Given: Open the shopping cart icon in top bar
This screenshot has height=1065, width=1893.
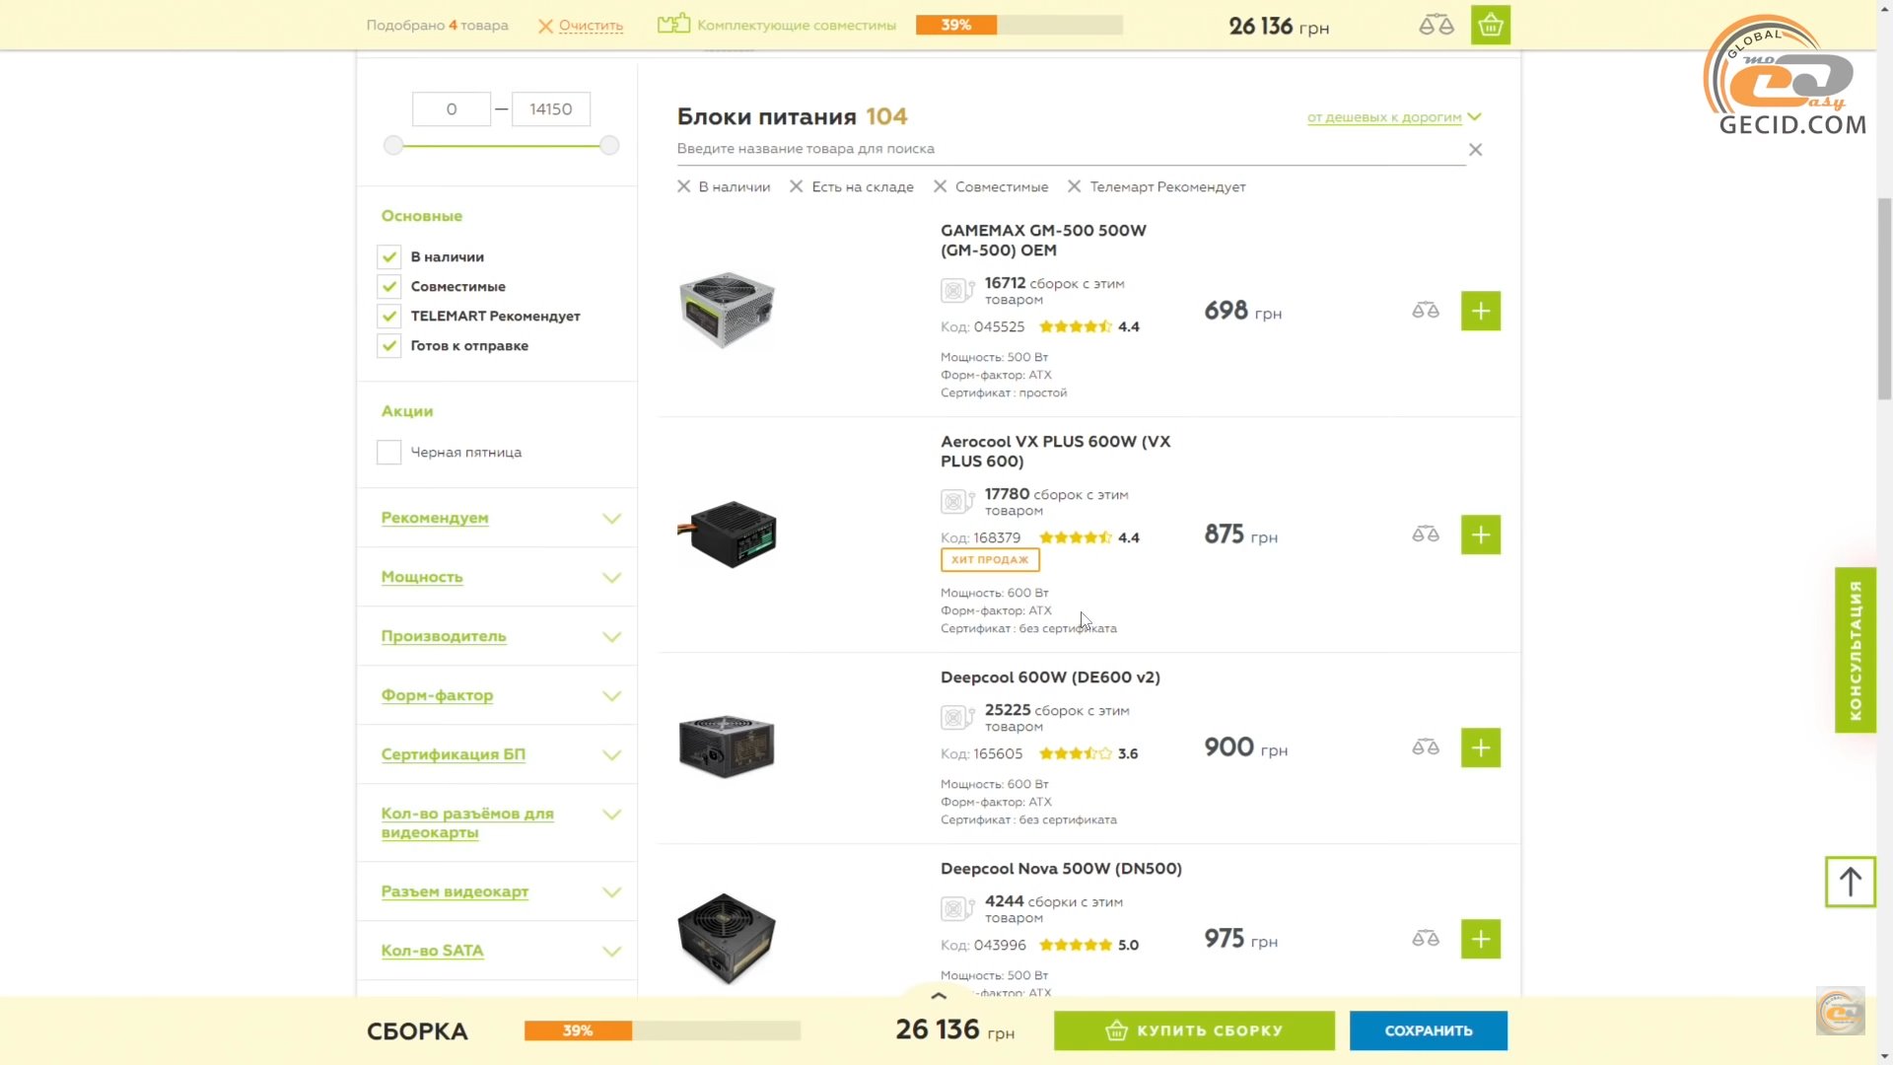Looking at the screenshot, I should click(x=1490, y=26).
